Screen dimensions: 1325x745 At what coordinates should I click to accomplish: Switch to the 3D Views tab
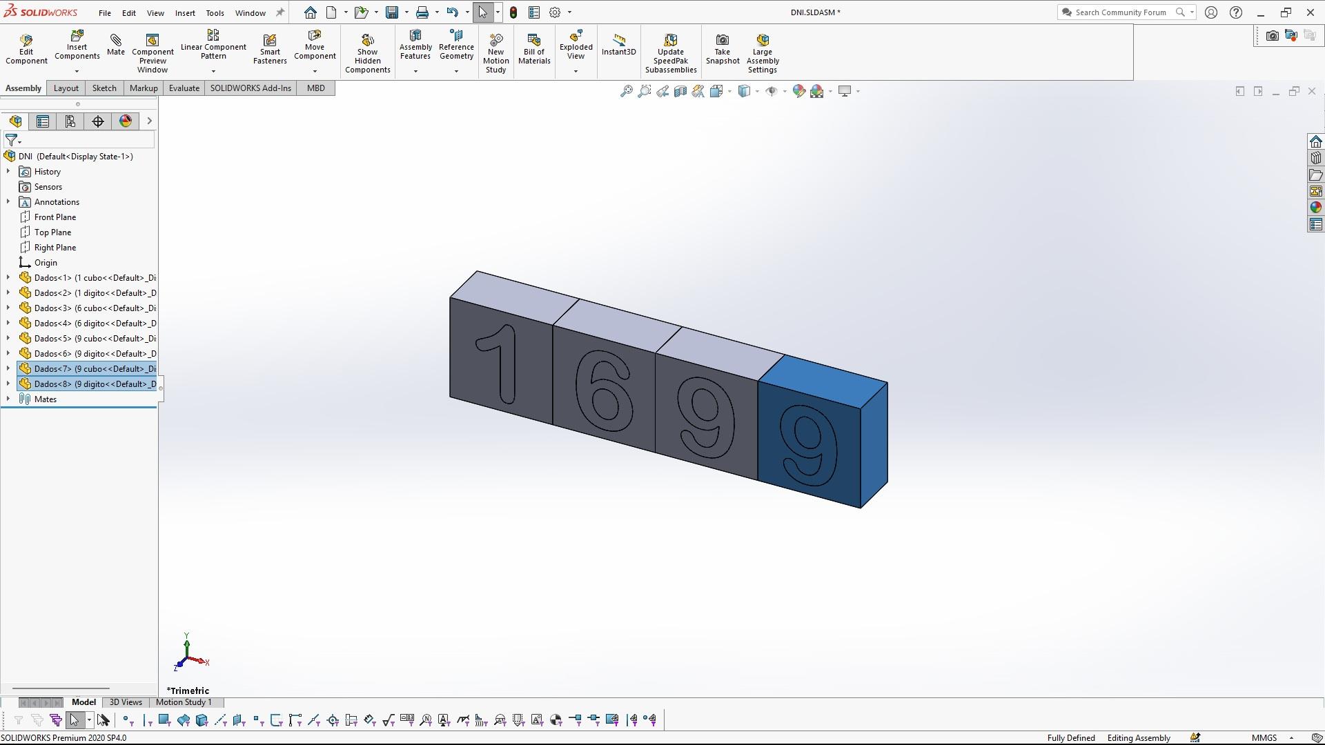tap(126, 702)
